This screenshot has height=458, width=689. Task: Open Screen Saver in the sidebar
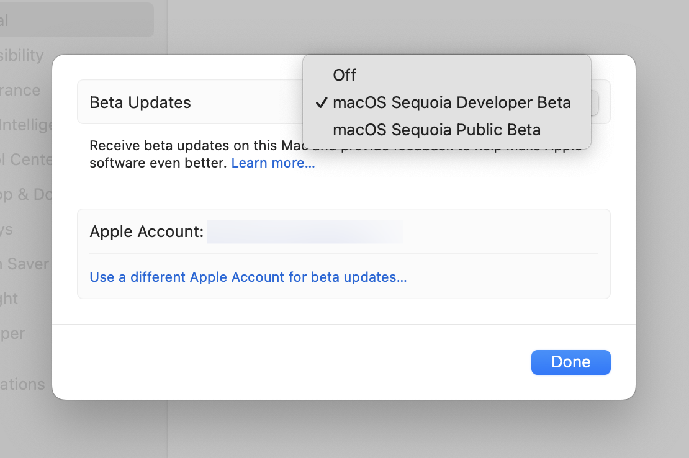click(25, 264)
